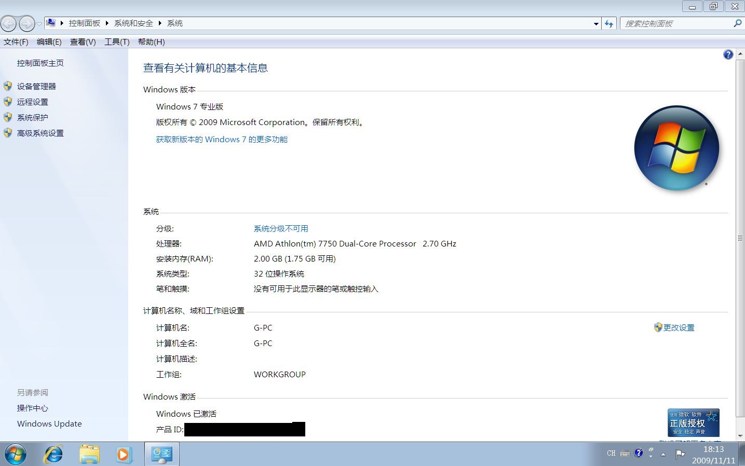Click the vertical scrollbar down arrow
The height and width of the screenshot is (466, 745).
pyautogui.click(x=740, y=436)
